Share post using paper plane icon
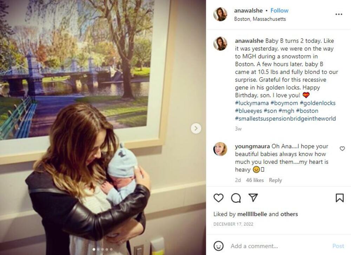 click(253, 198)
